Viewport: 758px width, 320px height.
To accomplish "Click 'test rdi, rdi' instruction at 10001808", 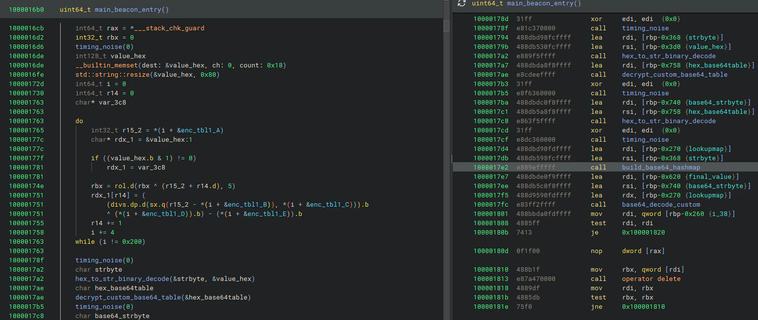I will 622,223.
